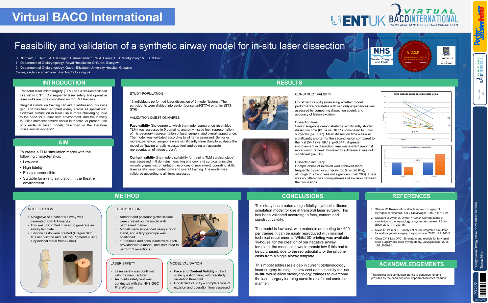Click the 'STUDY DESIGN' box heading

(128, 209)
